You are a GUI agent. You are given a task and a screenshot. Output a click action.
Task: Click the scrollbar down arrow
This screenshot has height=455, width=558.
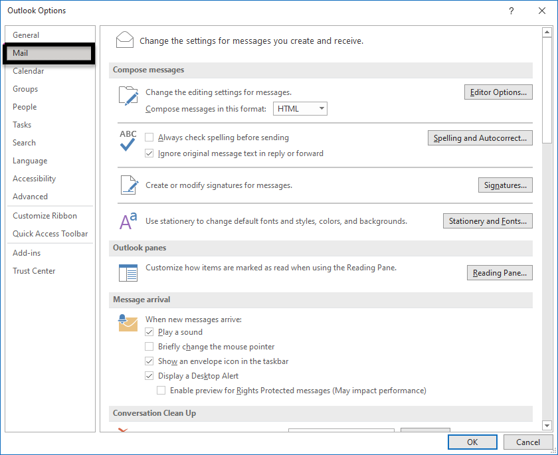(547, 425)
